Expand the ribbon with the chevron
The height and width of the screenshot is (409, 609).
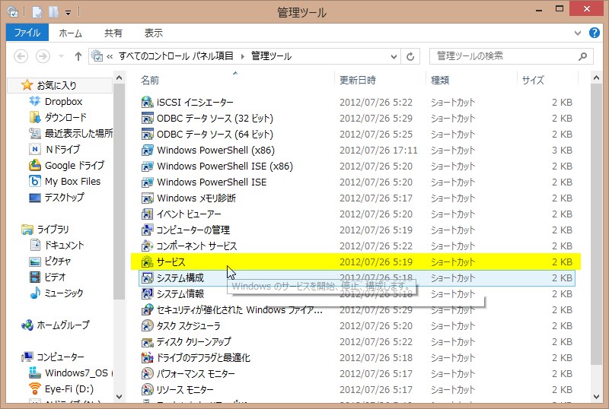(578, 33)
